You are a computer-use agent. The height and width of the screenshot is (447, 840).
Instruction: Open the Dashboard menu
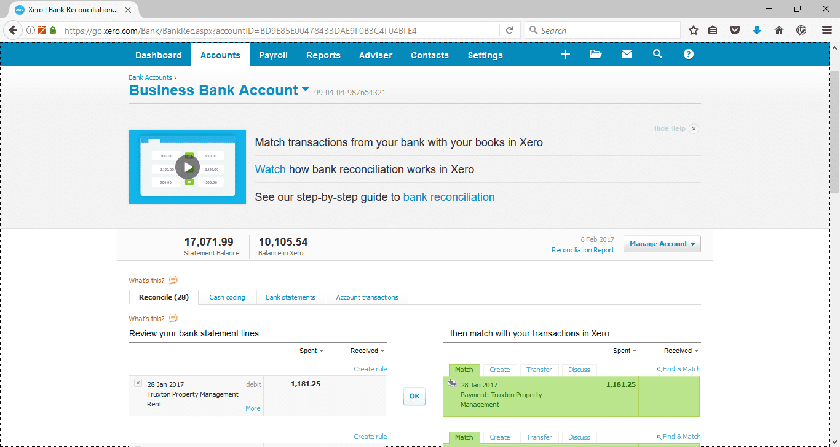(x=159, y=55)
